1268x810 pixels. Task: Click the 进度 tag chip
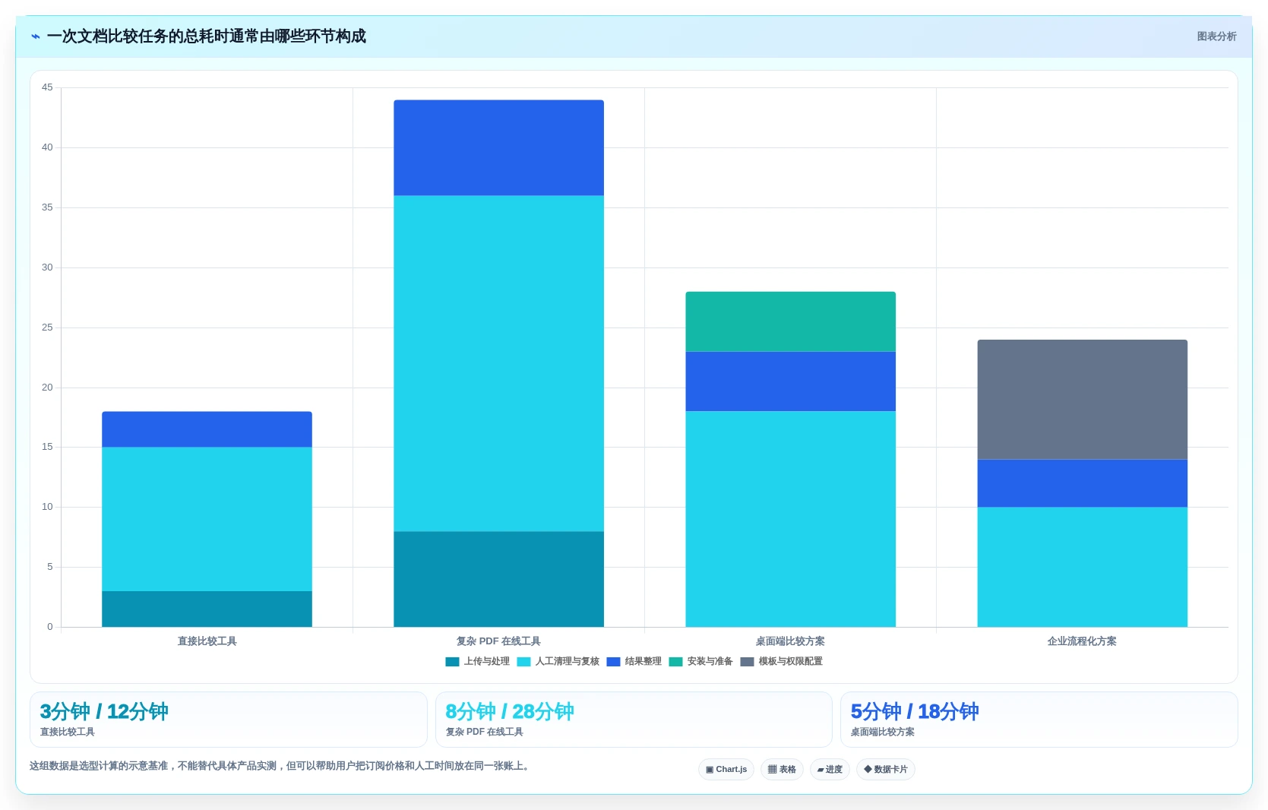[x=830, y=769]
